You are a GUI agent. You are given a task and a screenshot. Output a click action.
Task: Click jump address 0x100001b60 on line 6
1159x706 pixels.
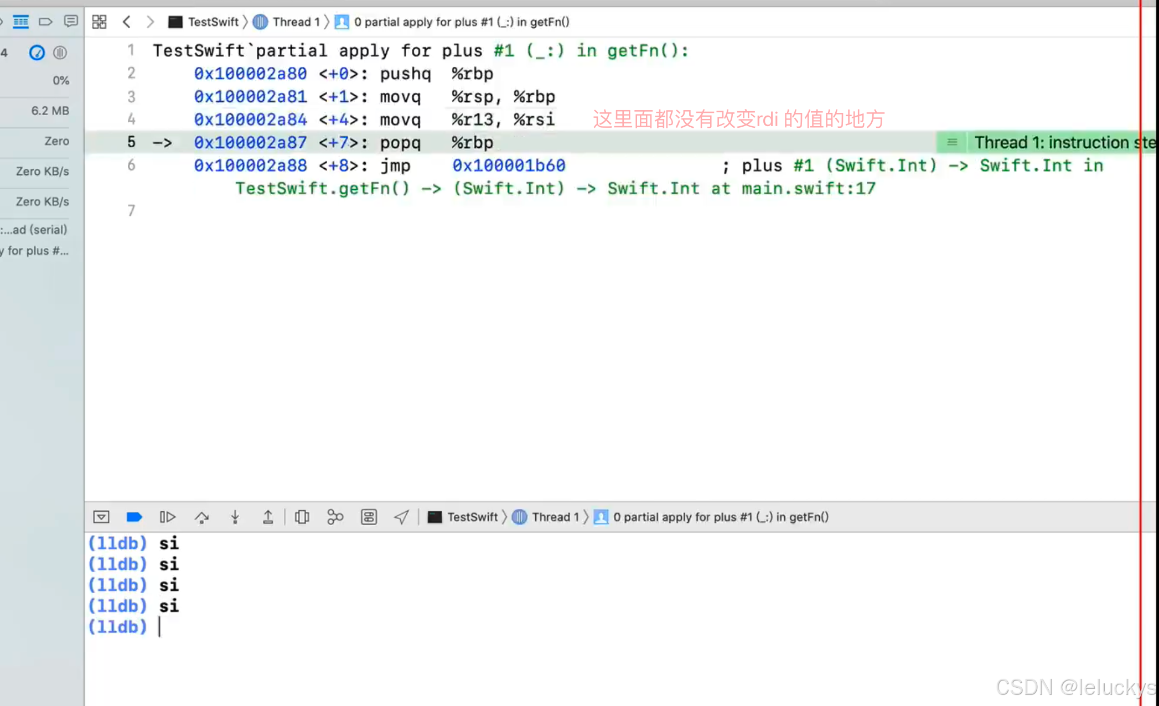[508, 165]
